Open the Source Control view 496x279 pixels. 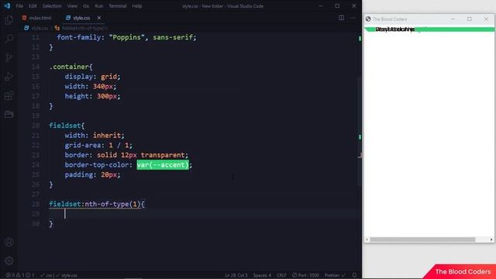(9, 57)
